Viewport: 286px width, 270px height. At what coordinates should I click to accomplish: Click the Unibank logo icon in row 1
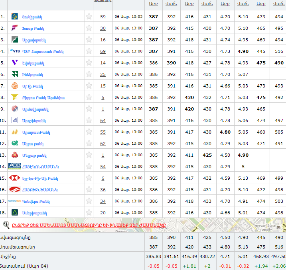click(x=15, y=16)
